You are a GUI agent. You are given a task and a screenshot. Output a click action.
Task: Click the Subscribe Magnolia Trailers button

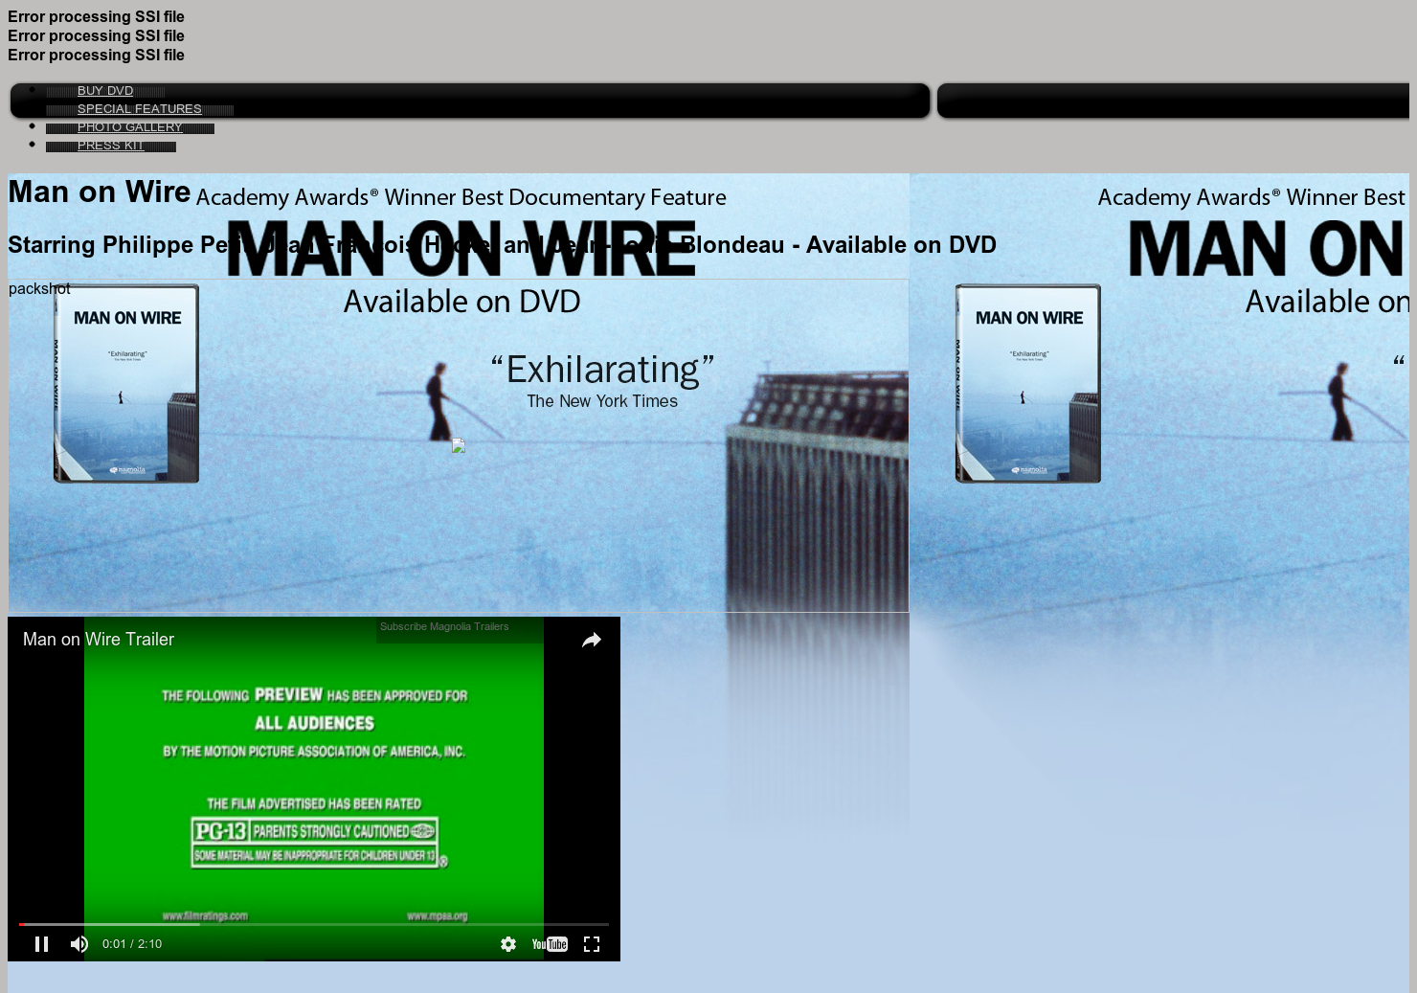pyautogui.click(x=444, y=626)
